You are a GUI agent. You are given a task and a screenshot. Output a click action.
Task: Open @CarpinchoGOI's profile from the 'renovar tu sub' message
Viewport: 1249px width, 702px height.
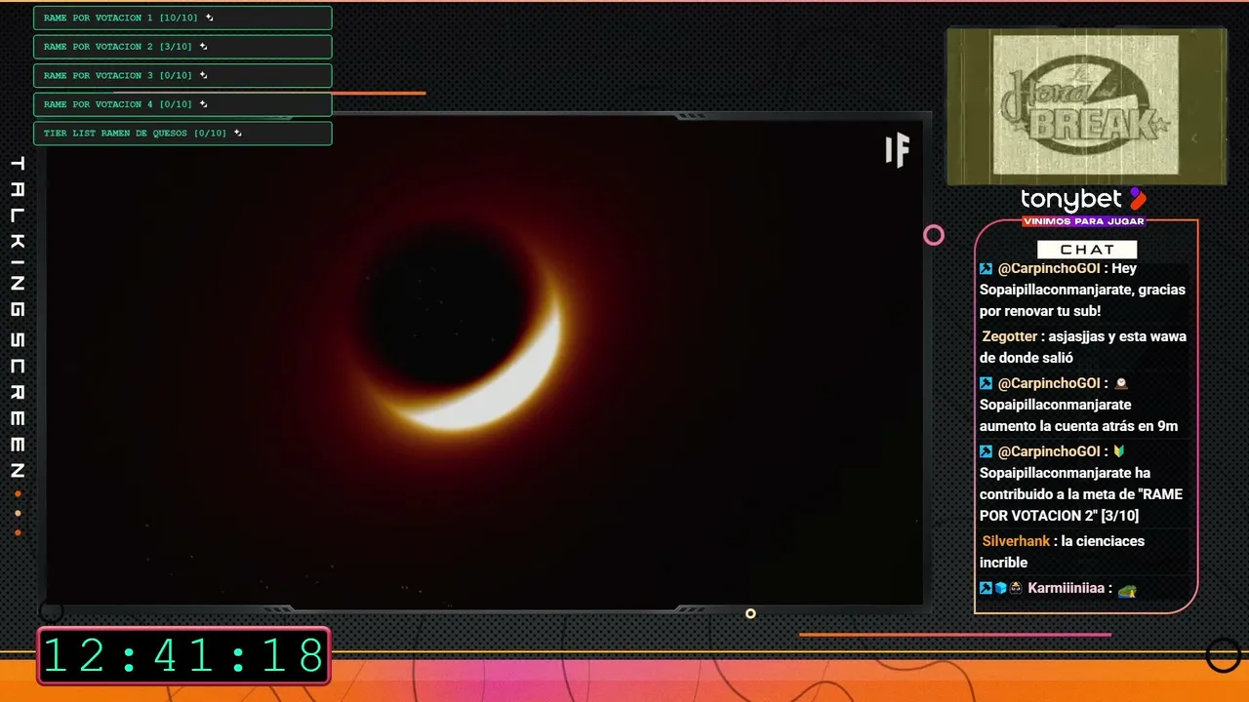(1049, 268)
